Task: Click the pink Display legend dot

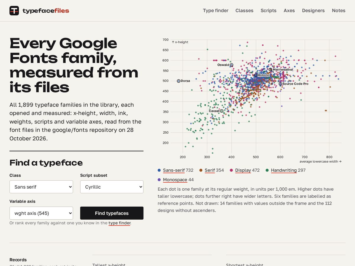Action: (x=231, y=170)
